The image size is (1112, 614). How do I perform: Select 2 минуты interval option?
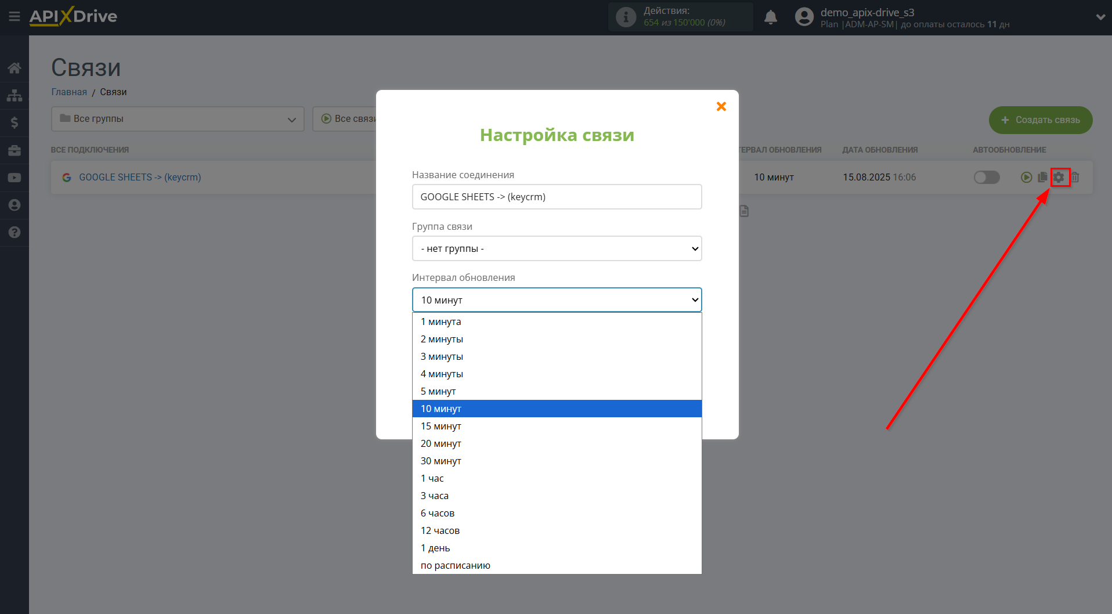[x=557, y=339]
